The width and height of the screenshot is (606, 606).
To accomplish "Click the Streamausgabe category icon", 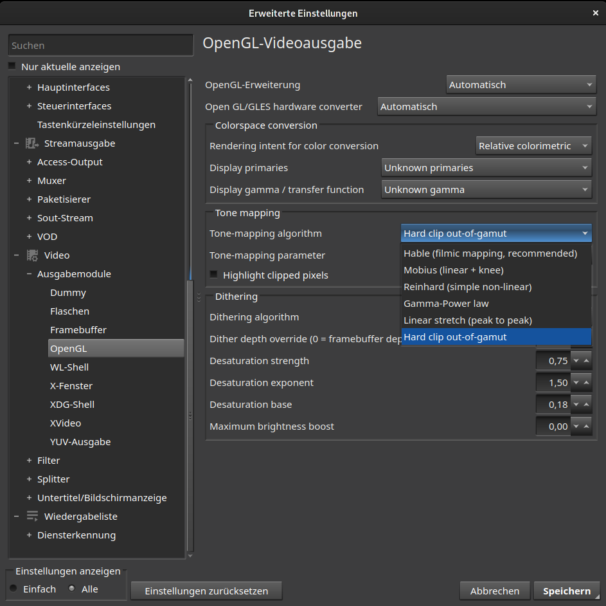I will point(31,143).
